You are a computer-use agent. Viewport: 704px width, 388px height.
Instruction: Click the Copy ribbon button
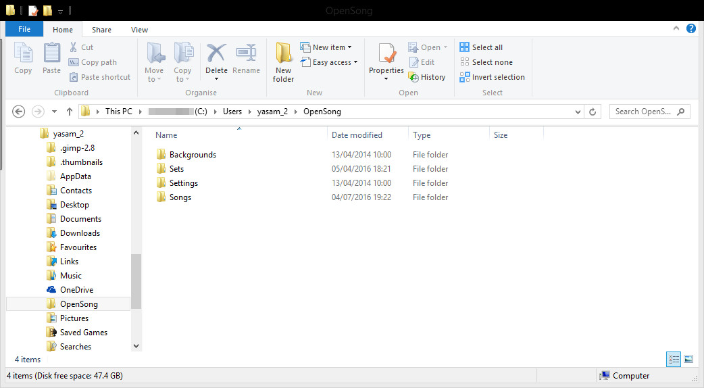[x=23, y=58]
